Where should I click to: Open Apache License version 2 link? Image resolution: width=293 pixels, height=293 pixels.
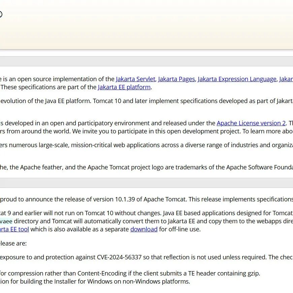click(251, 123)
